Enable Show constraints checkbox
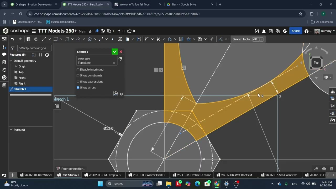The width and height of the screenshot is (336, 189). pyautogui.click(x=78, y=76)
